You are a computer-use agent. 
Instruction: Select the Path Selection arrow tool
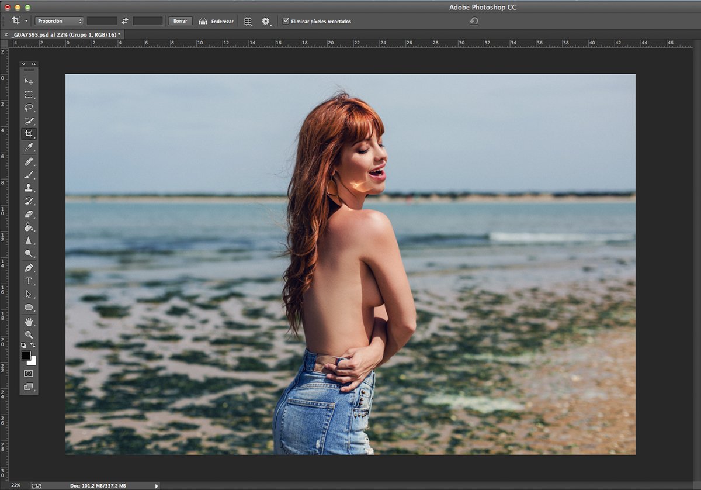(29, 294)
